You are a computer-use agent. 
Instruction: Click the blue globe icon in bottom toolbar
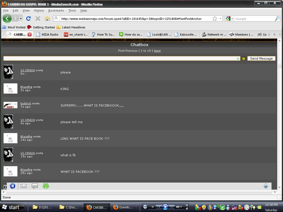tap(12, 186)
